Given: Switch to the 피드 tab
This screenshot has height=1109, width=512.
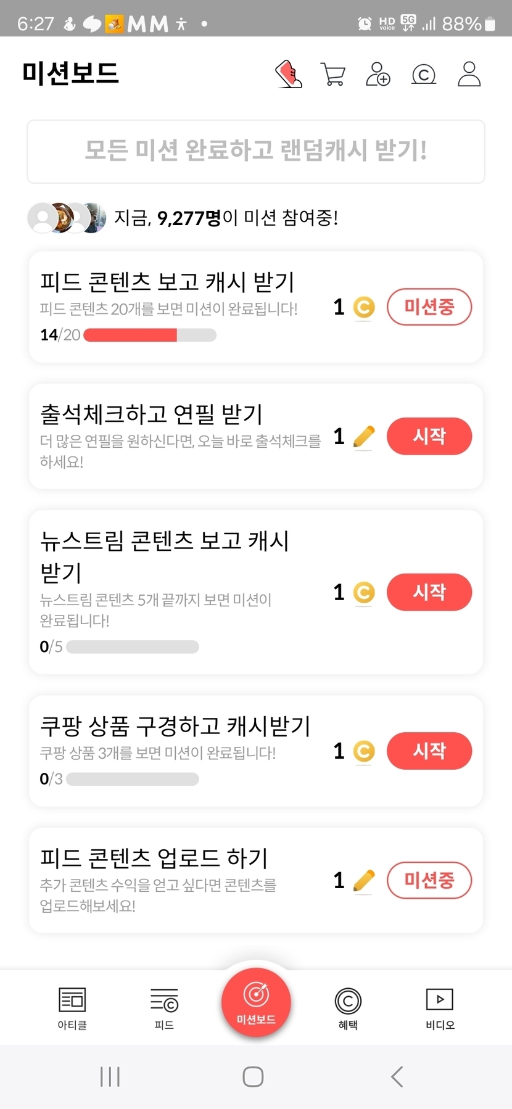Looking at the screenshot, I should pyautogui.click(x=164, y=1007).
